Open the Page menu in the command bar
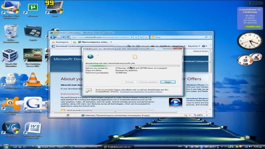Screen dimensions: 265x149 click(165, 46)
